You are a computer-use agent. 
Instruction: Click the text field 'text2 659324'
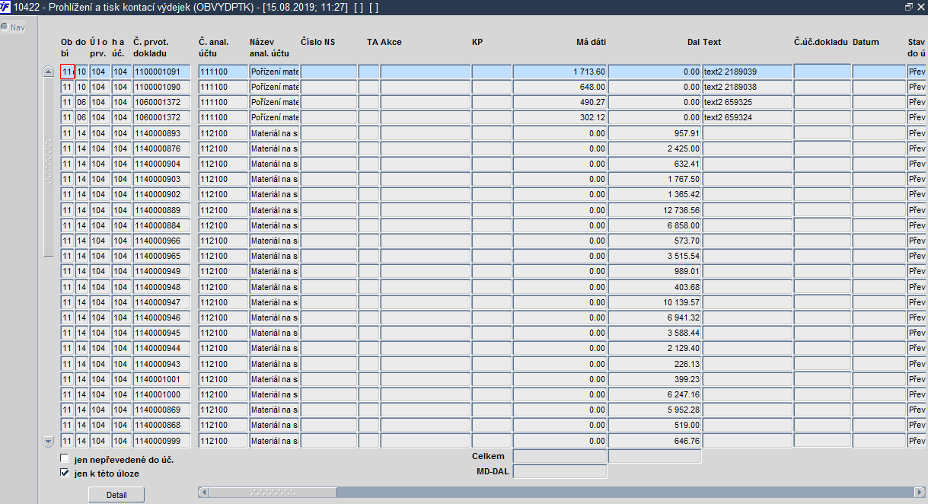click(748, 117)
